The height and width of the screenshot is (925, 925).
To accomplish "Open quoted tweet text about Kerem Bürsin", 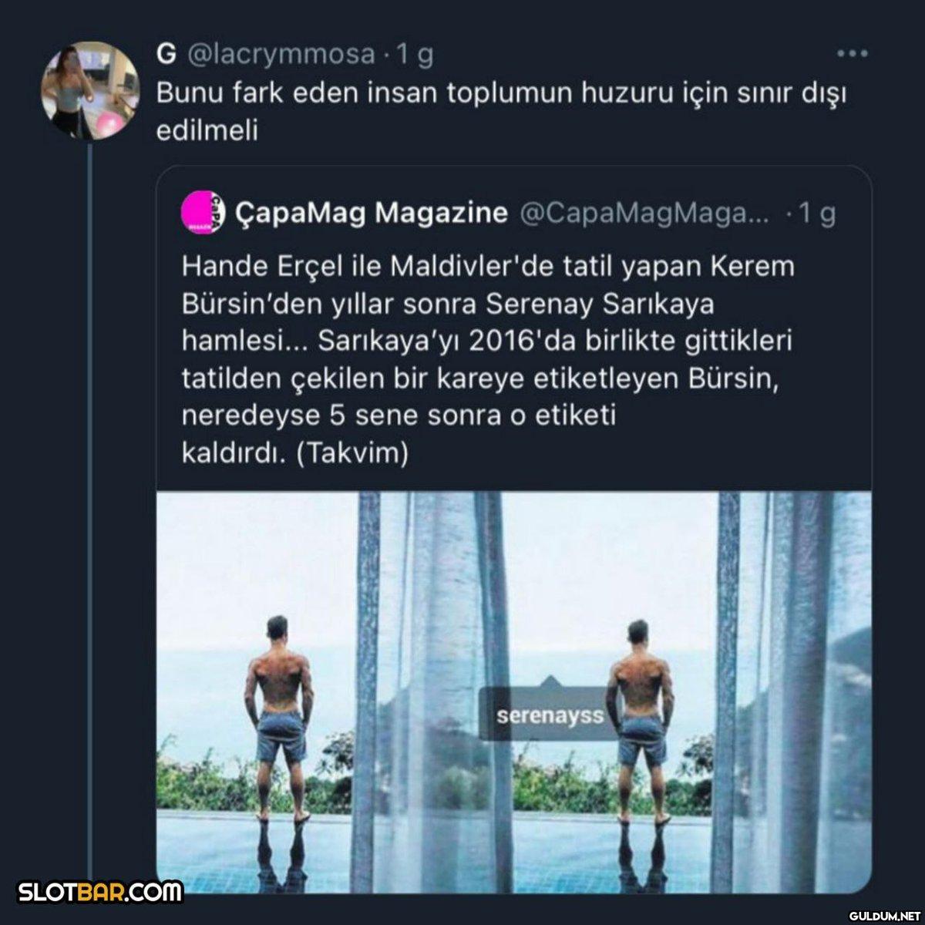I will coord(489,360).
